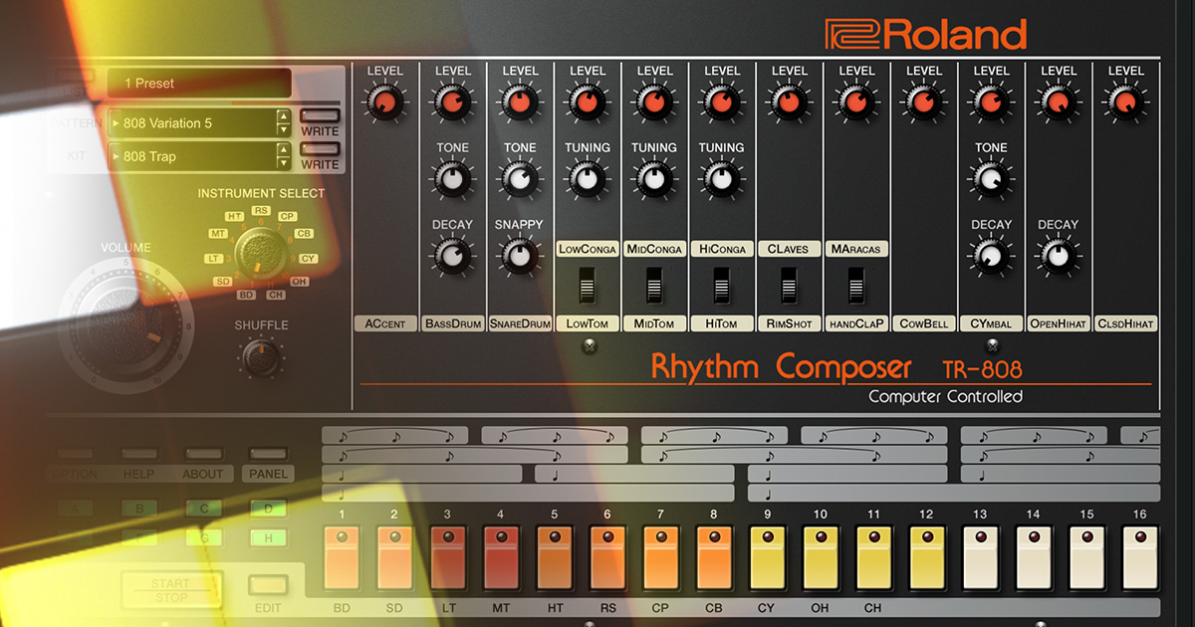Click the kit selector up/down arrows
The height and width of the screenshot is (627, 1195).
[x=283, y=156]
